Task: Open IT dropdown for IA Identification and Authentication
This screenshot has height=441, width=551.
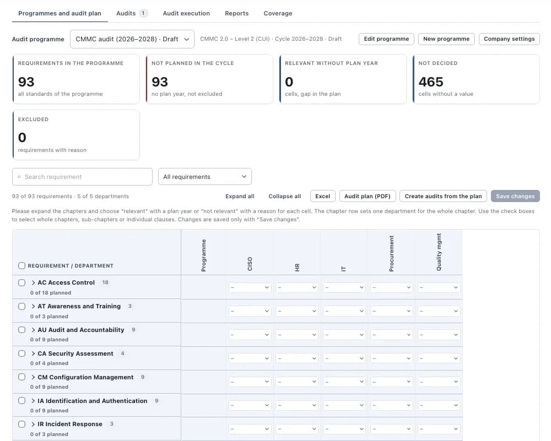Action: point(344,405)
